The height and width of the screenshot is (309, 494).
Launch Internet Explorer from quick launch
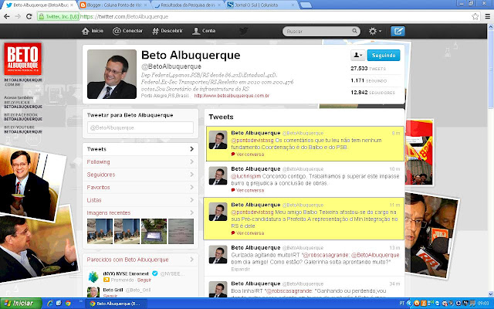49,304
